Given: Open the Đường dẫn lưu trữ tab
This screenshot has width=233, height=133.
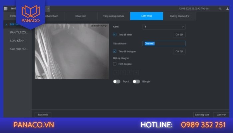Looking at the screenshot, I should point(179,16).
